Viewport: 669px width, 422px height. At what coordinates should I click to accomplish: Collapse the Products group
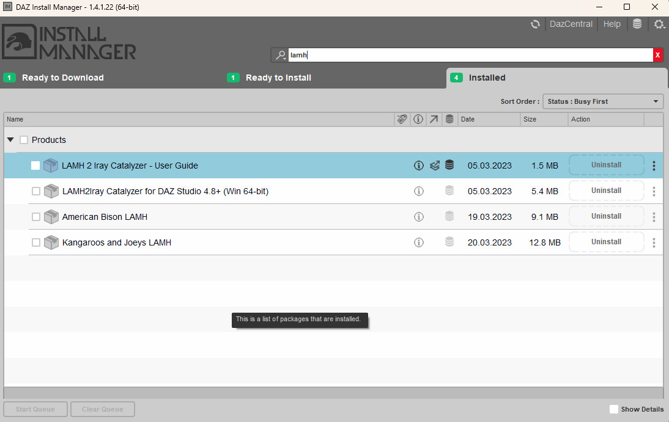coord(10,140)
